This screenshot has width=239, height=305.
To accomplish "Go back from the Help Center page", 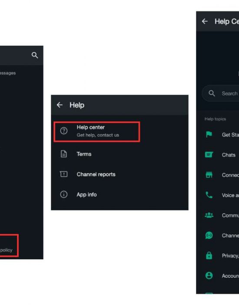I will [x=205, y=21].
